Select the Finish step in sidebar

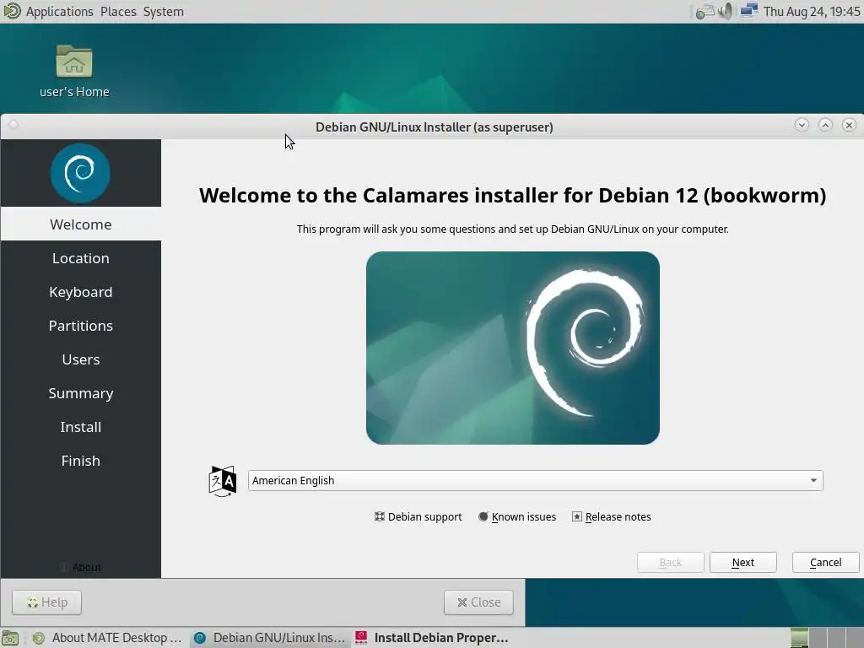(80, 460)
